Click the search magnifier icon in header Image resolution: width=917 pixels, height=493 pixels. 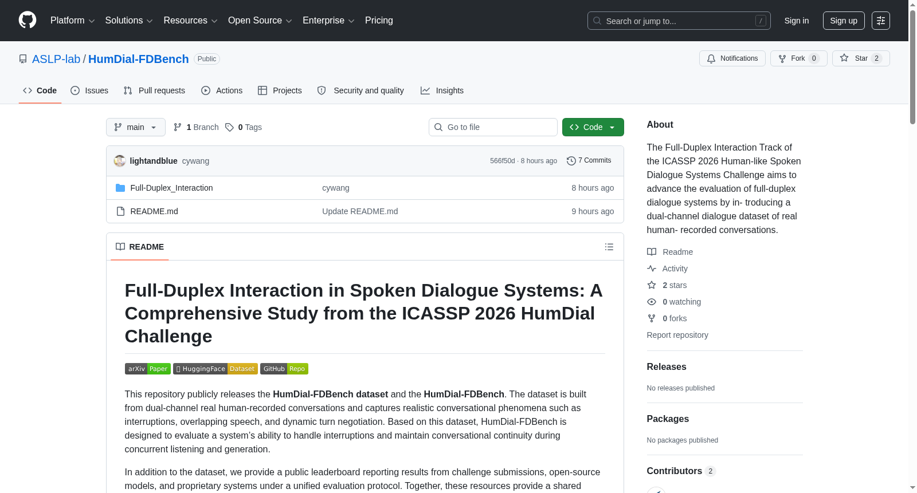(x=597, y=21)
